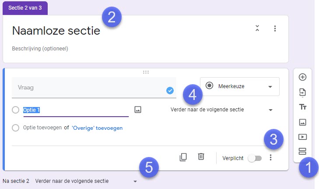Collapse the Naamloze sectie card

tap(257, 28)
